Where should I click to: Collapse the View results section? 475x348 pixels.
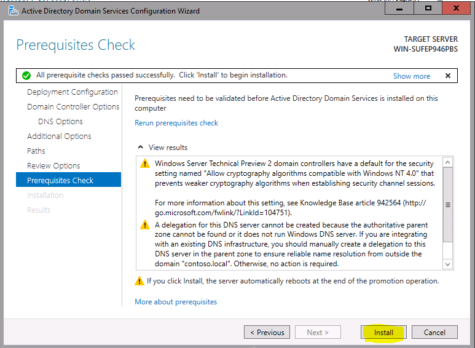pyautogui.click(x=140, y=147)
